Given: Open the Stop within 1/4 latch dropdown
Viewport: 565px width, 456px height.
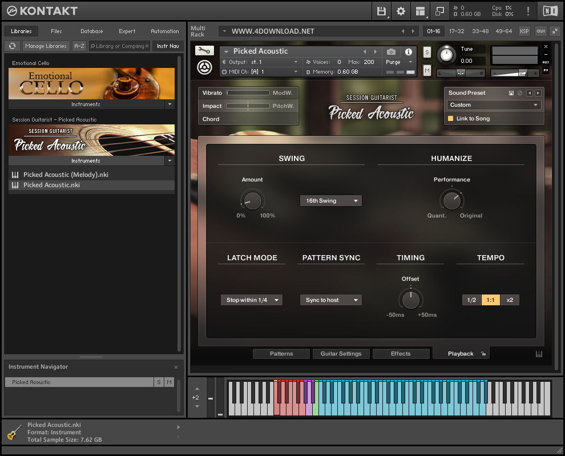Looking at the screenshot, I should pos(252,300).
